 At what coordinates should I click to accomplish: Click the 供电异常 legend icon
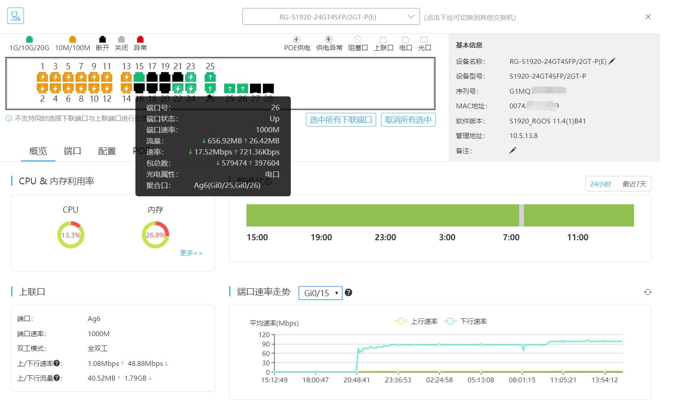[x=329, y=40]
